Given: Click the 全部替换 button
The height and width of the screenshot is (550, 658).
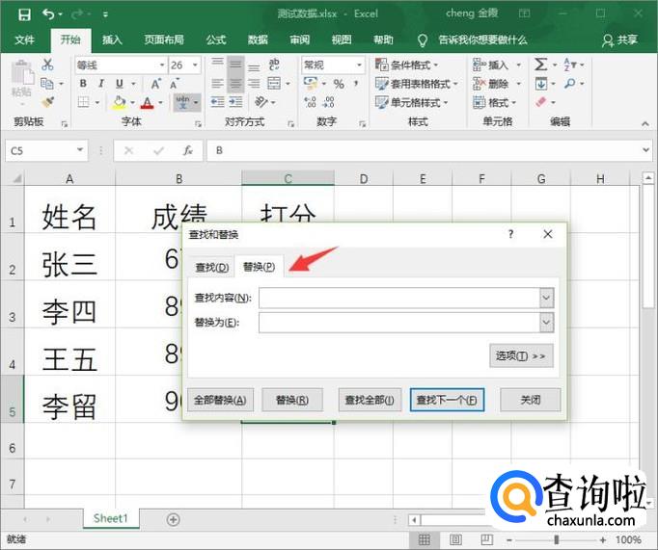Looking at the screenshot, I should point(219,400).
